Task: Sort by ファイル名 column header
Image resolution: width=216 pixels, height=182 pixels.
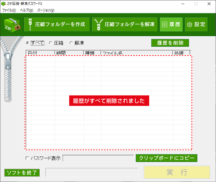Action: [x=137, y=53]
